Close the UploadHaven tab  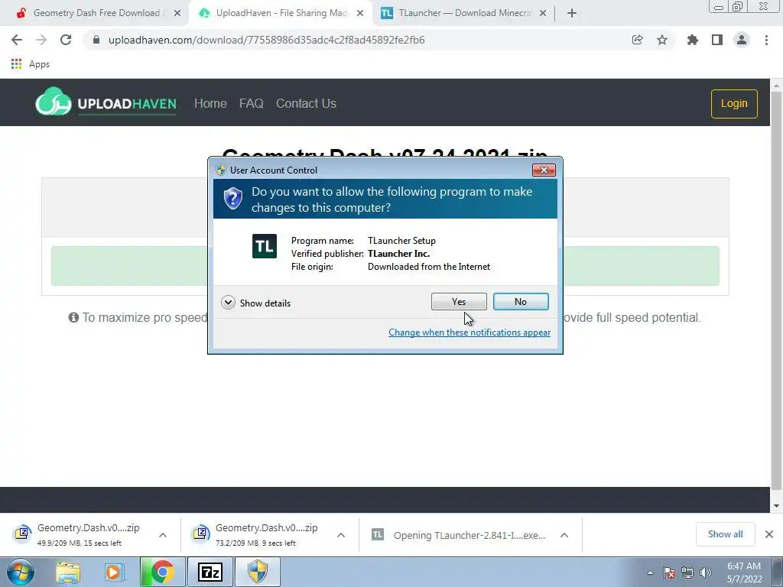click(x=360, y=14)
